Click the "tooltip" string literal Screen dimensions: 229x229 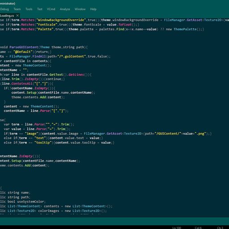pos(43,143)
